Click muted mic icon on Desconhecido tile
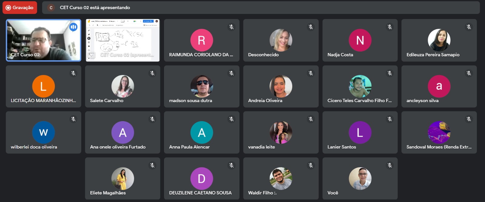 [311, 27]
